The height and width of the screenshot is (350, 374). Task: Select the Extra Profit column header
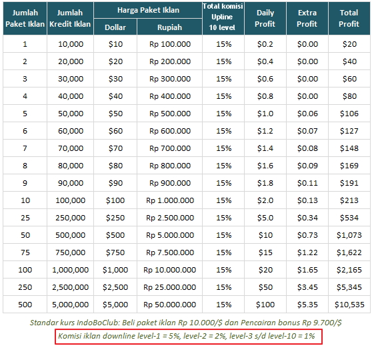[x=307, y=19]
